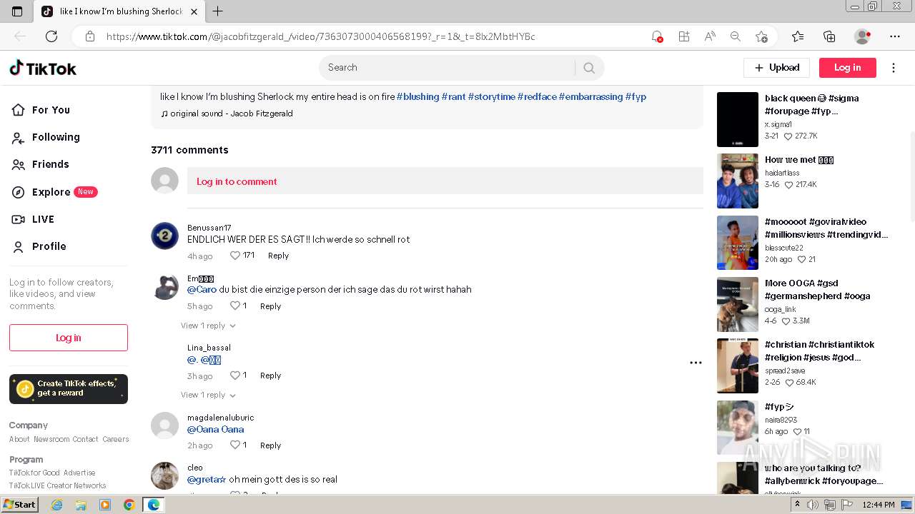Open the black queen #sigma video thumbnail

point(738,119)
